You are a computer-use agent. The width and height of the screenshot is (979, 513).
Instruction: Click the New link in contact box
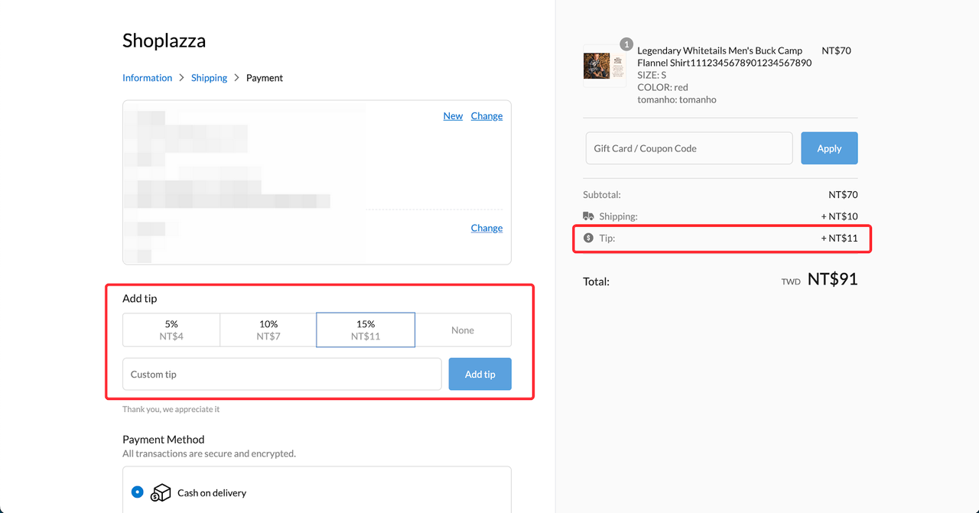click(453, 116)
